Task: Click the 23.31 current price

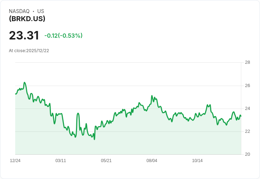Action: coord(24,36)
